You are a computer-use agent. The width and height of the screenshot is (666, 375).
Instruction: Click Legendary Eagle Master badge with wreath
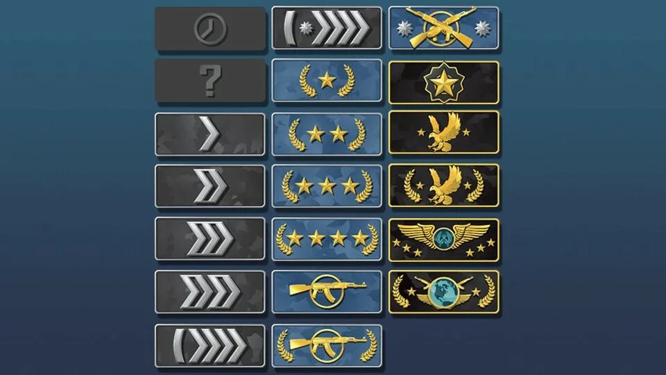pos(444,185)
